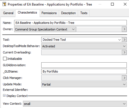
Task: Open the Owner type dropdown
Action: [45, 29]
